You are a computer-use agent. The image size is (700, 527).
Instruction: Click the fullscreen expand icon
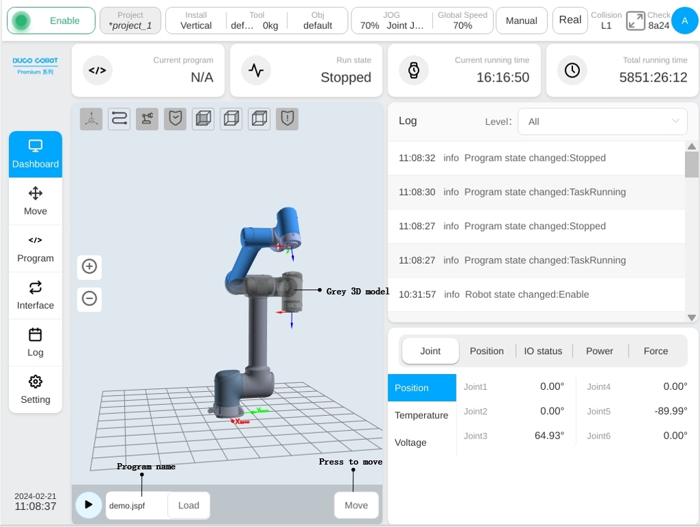coord(635,21)
